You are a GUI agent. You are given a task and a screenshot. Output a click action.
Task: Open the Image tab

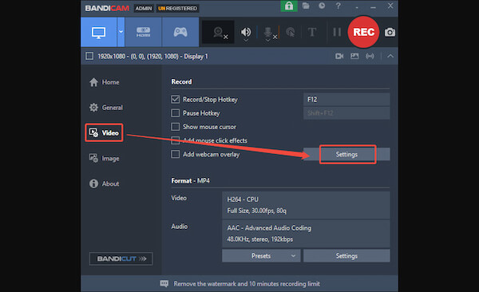(104, 158)
